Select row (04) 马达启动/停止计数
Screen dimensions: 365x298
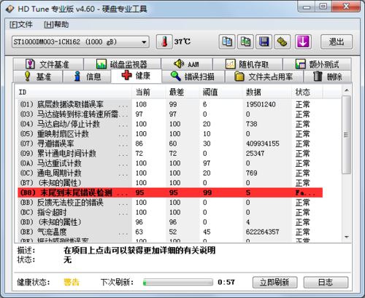(170, 124)
